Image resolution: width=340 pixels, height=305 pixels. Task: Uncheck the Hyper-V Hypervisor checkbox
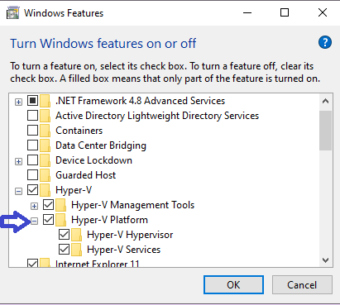tap(64, 235)
